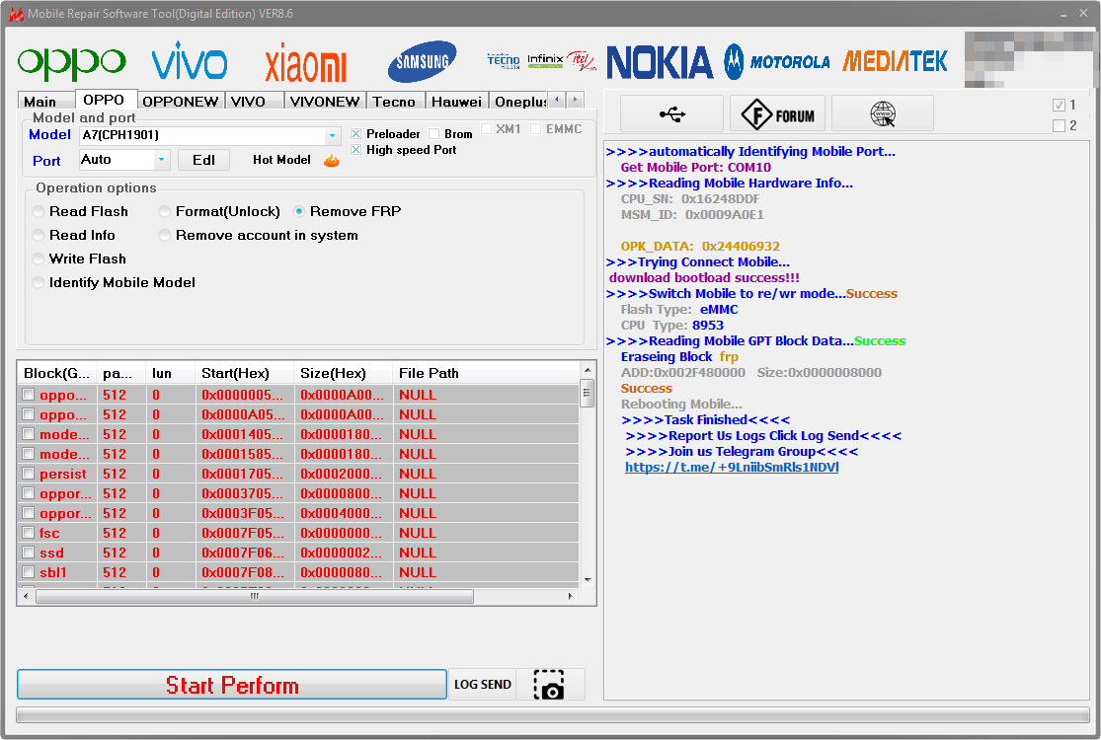Screen dimensions: 1101x740
Task: Click the Xiaomi brand logo
Action: pyautogui.click(x=305, y=63)
